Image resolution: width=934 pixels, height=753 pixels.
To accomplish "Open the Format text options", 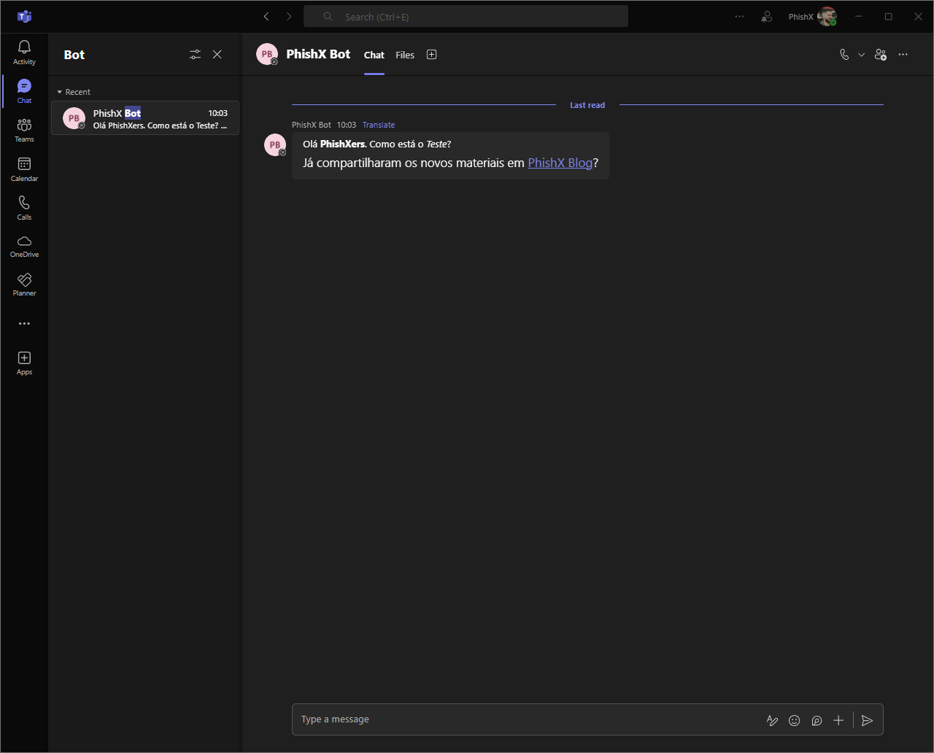I will pos(772,721).
